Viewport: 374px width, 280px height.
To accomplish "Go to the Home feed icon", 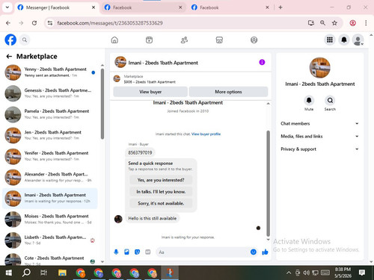I will (114, 40).
